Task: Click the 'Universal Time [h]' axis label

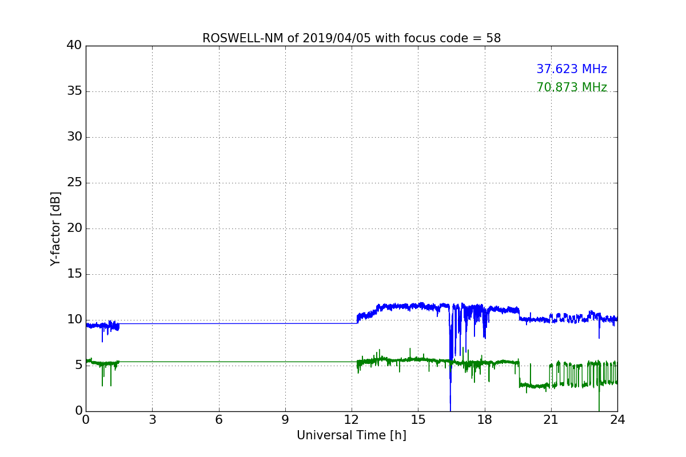Action: click(x=352, y=435)
